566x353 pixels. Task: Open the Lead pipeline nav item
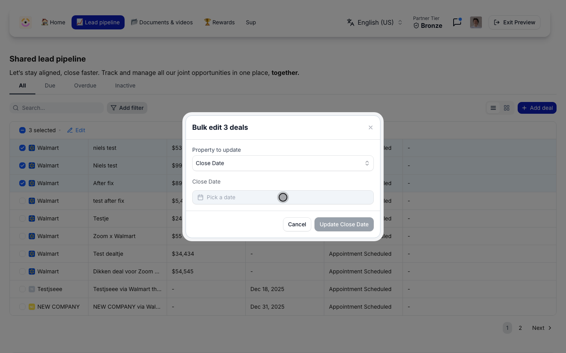pos(98,22)
